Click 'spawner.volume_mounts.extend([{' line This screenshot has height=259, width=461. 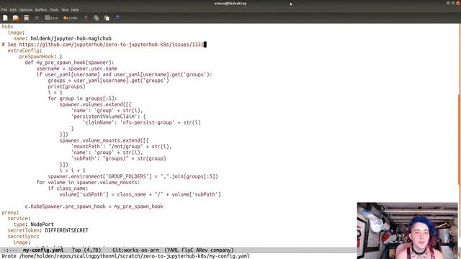point(104,140)
